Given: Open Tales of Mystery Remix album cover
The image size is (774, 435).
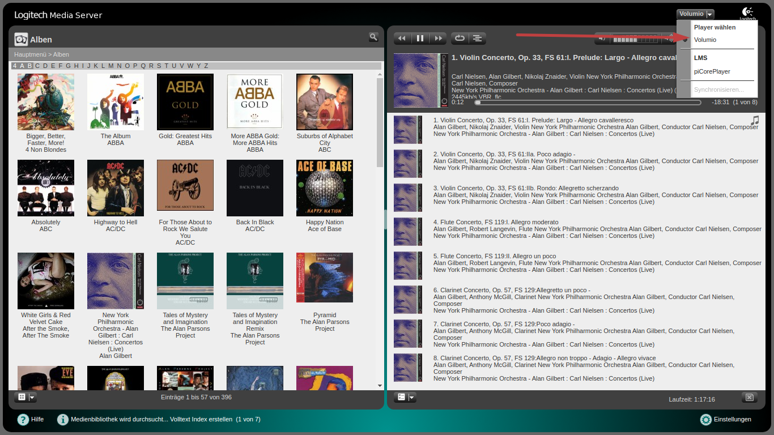Looking at the screenshot, I should (x=255, y=281).
